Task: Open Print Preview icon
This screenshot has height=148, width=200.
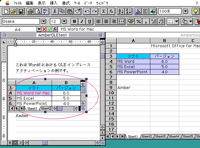Action: (38, 11)
